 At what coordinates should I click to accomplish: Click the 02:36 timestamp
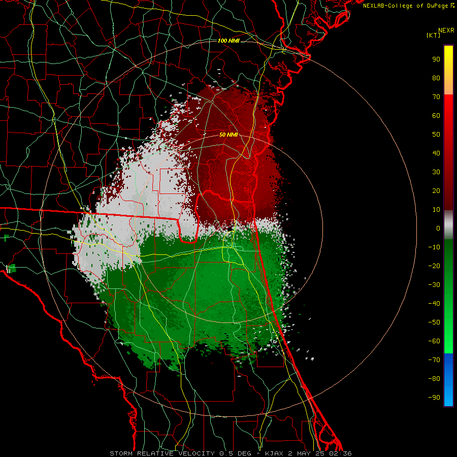click(340, 453)
